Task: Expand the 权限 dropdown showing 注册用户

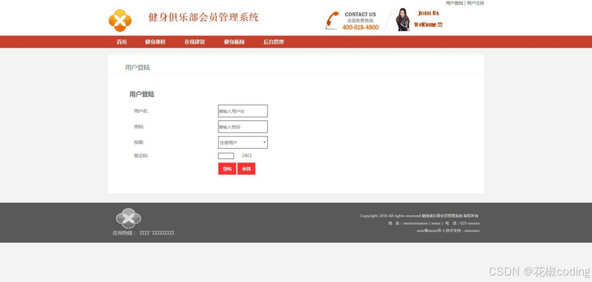Action: (243, 142)
